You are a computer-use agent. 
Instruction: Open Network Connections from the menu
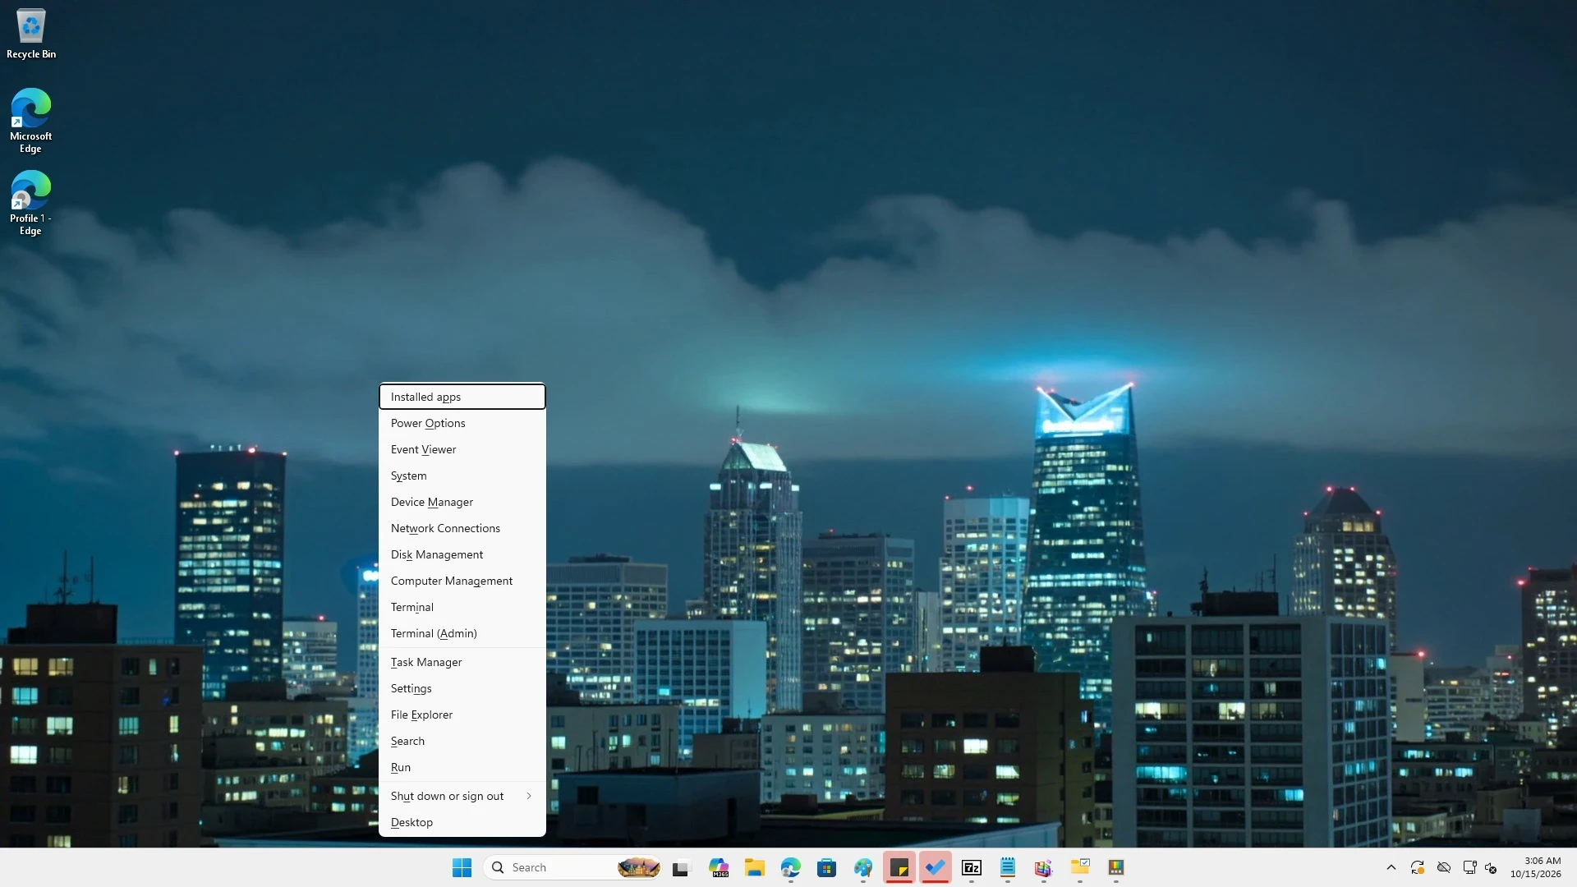coord(462,528)
